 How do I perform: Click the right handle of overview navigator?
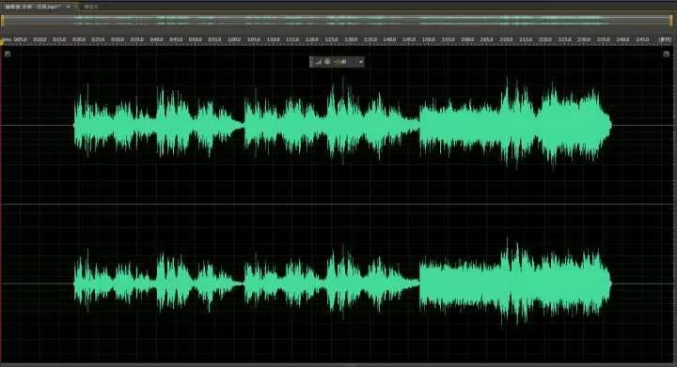point(671,21)
